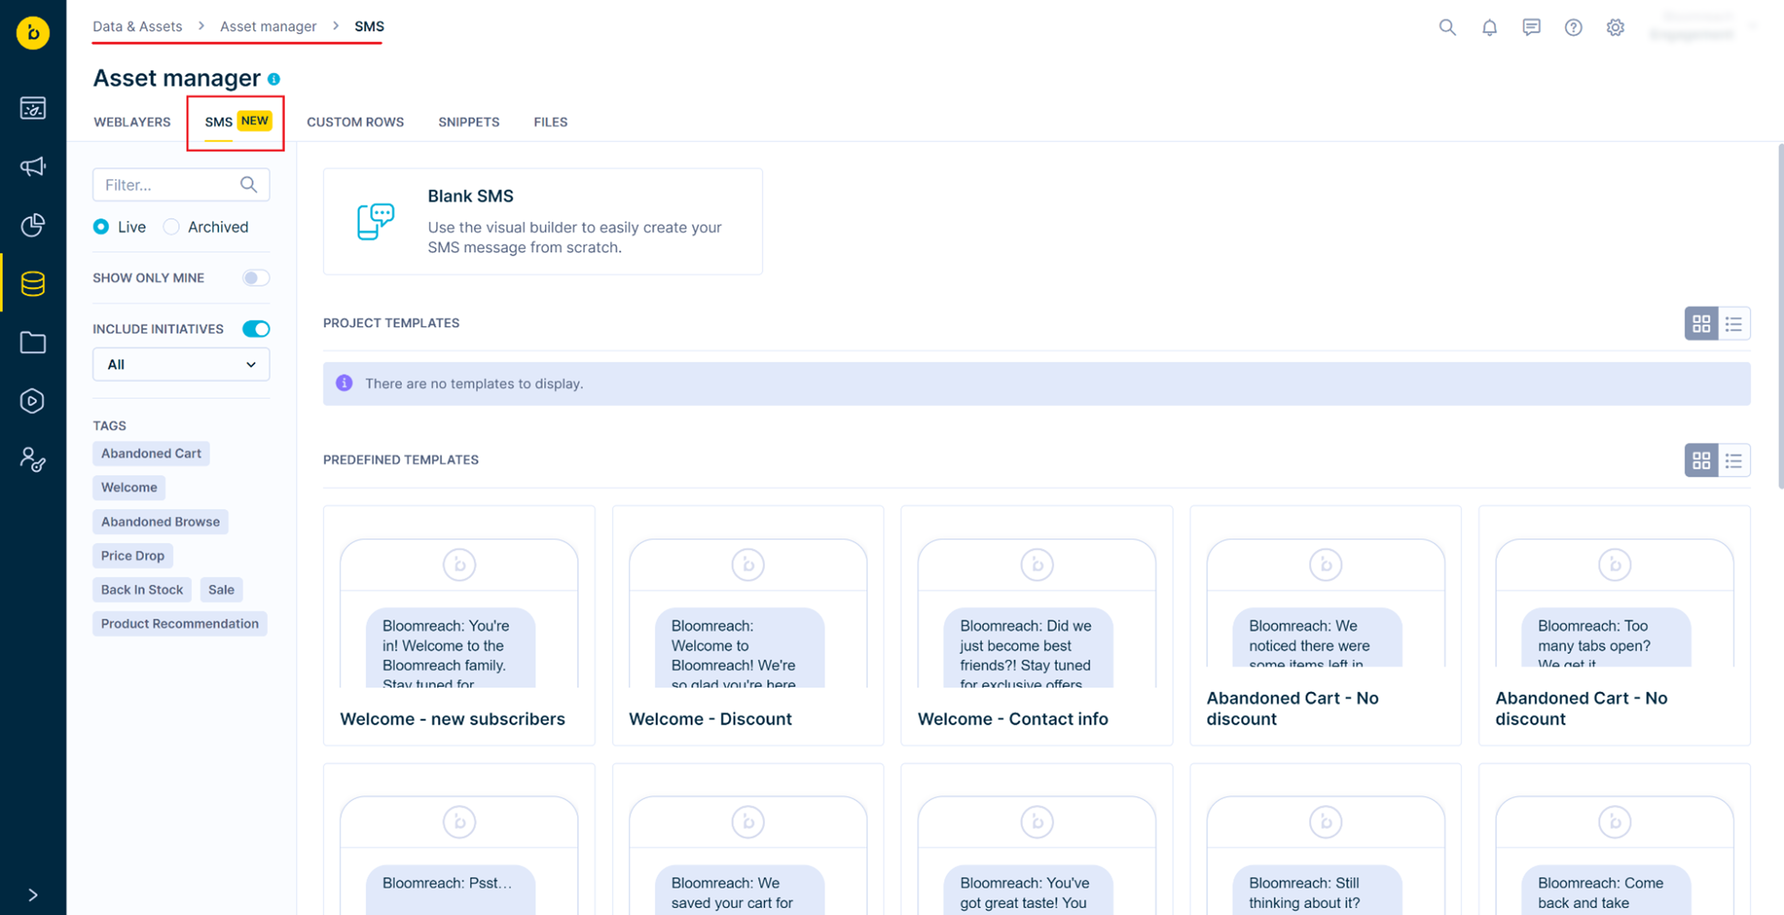Viewport: 1784px width, 915px height.
Task: Switch Project Templates to grid view
Action: (1701, 323)
